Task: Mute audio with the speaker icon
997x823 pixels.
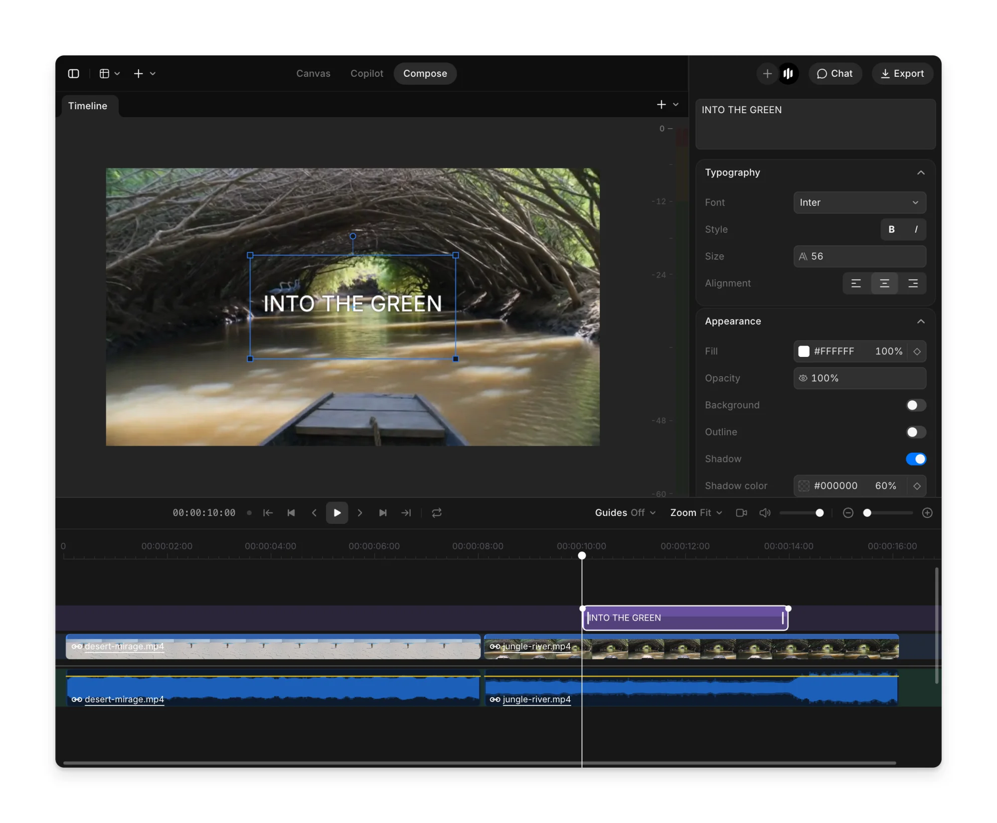Action: click(765, 513)
